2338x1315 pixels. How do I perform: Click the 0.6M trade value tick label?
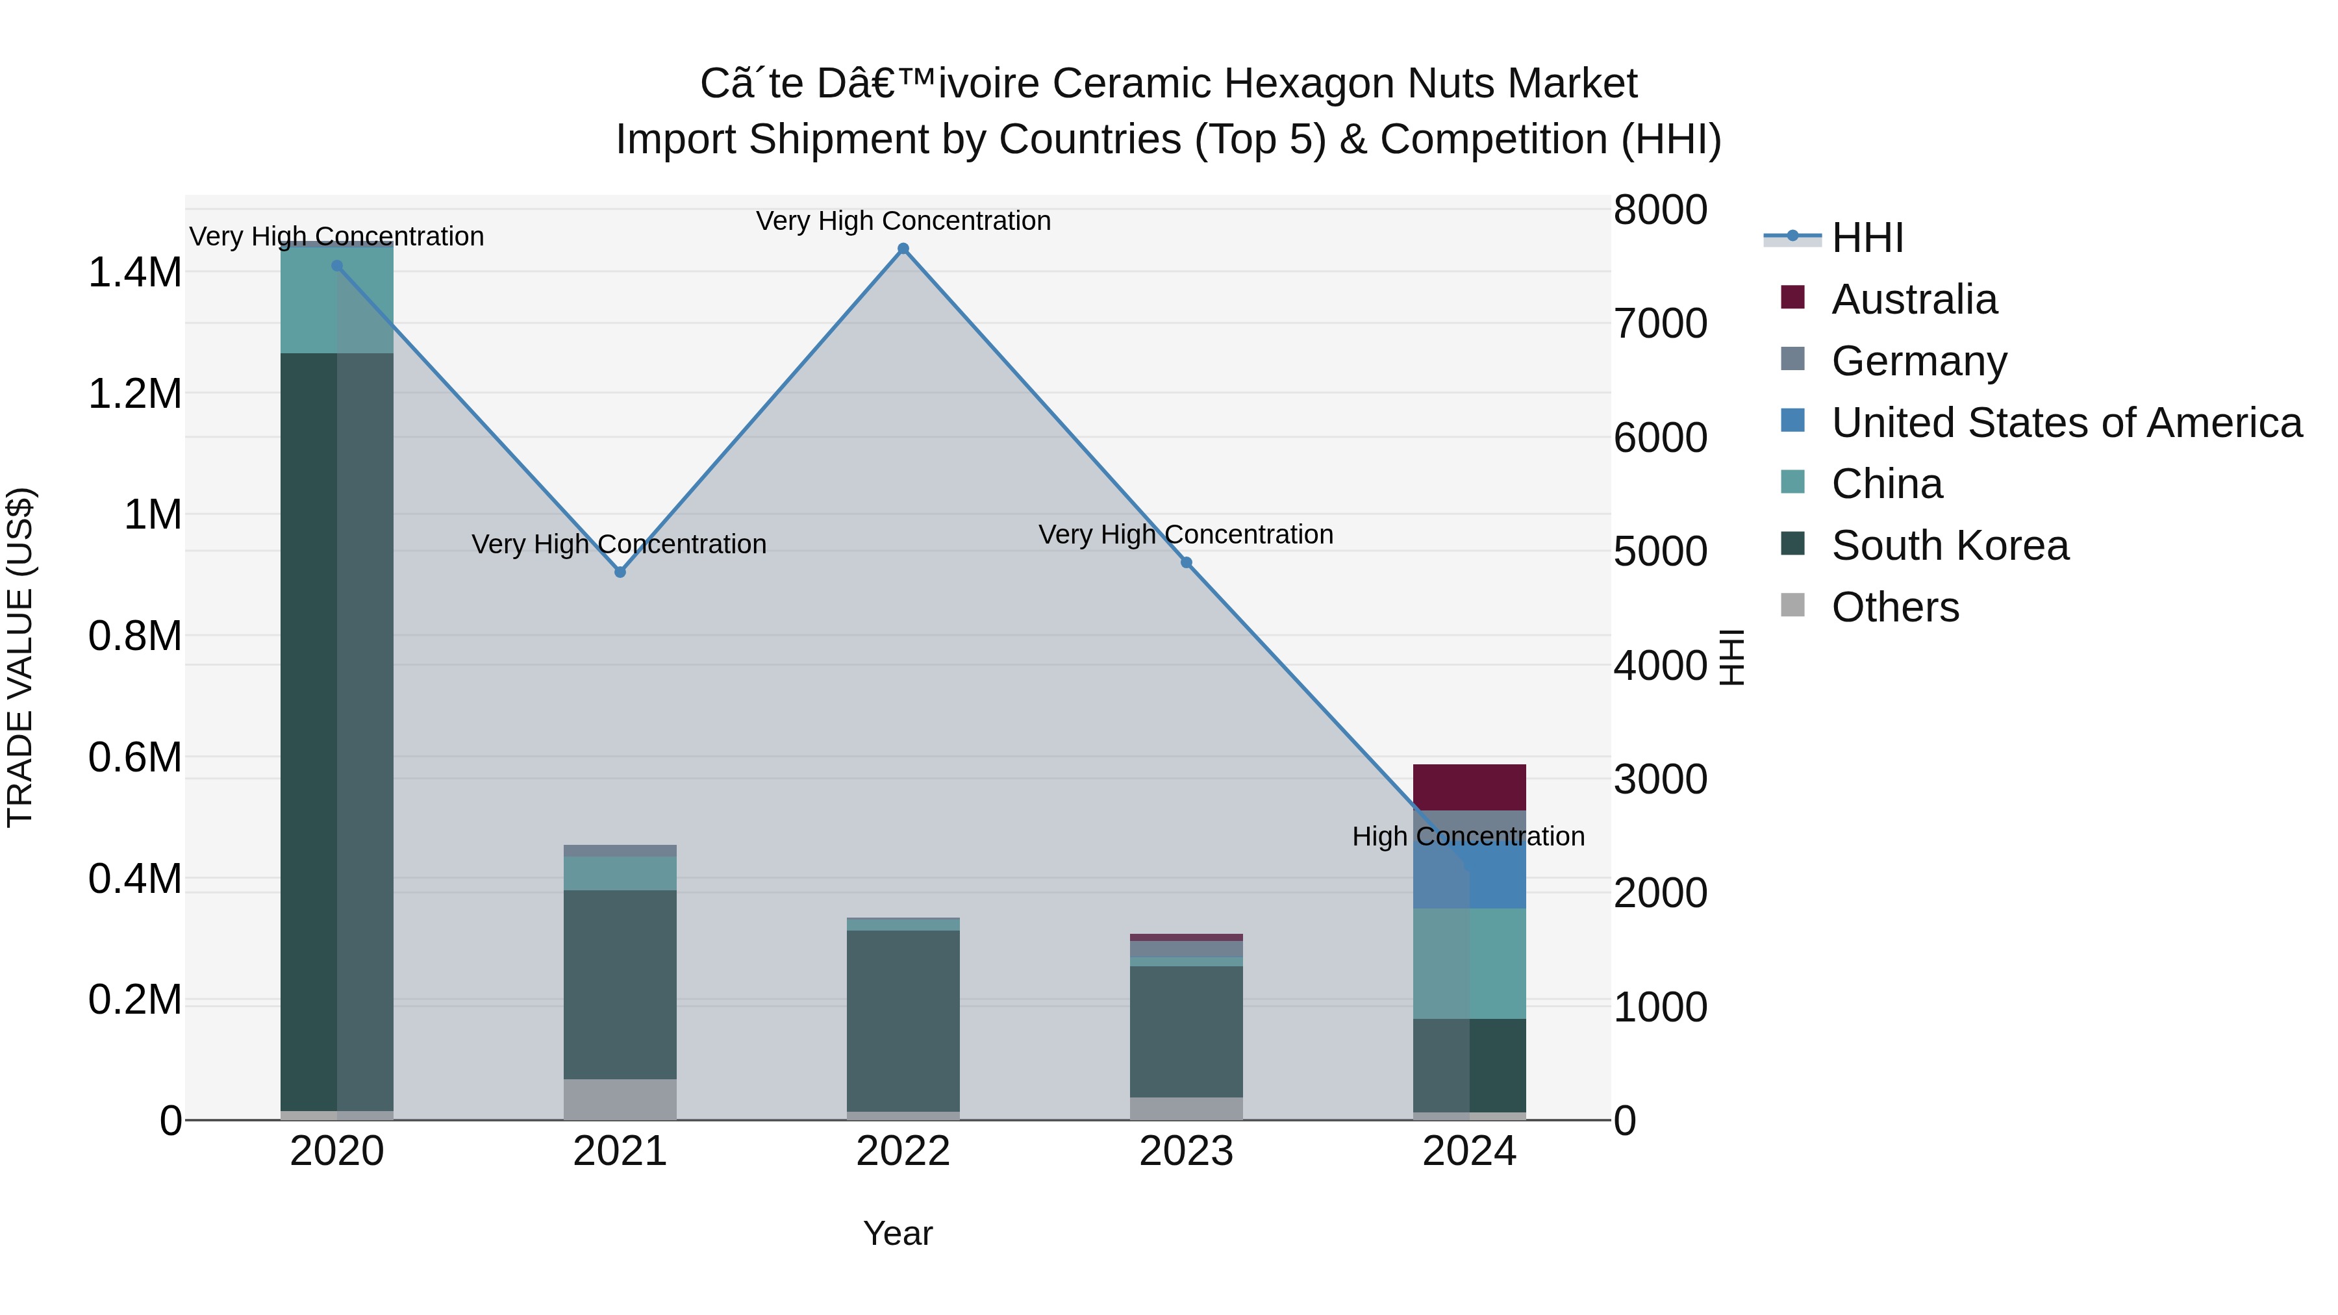tap(134, 757)
